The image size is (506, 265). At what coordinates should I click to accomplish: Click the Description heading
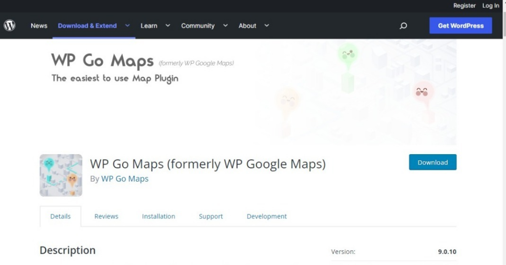click(x=67, y=250)
